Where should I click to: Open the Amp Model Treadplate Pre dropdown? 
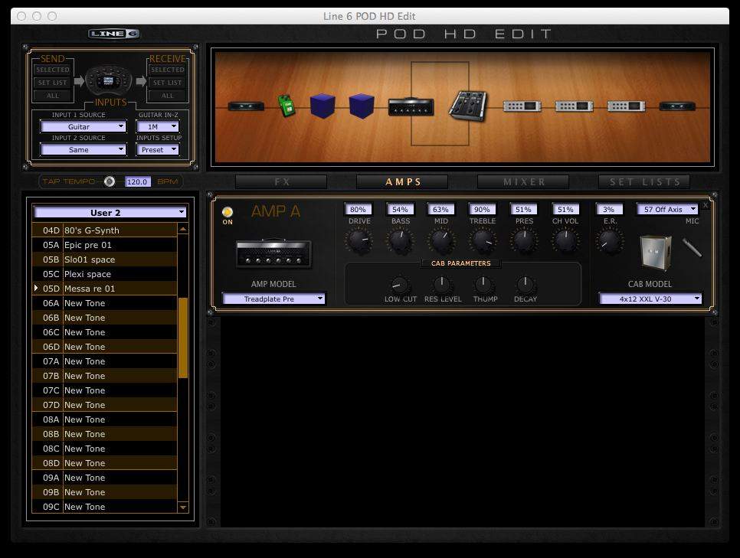273,299
